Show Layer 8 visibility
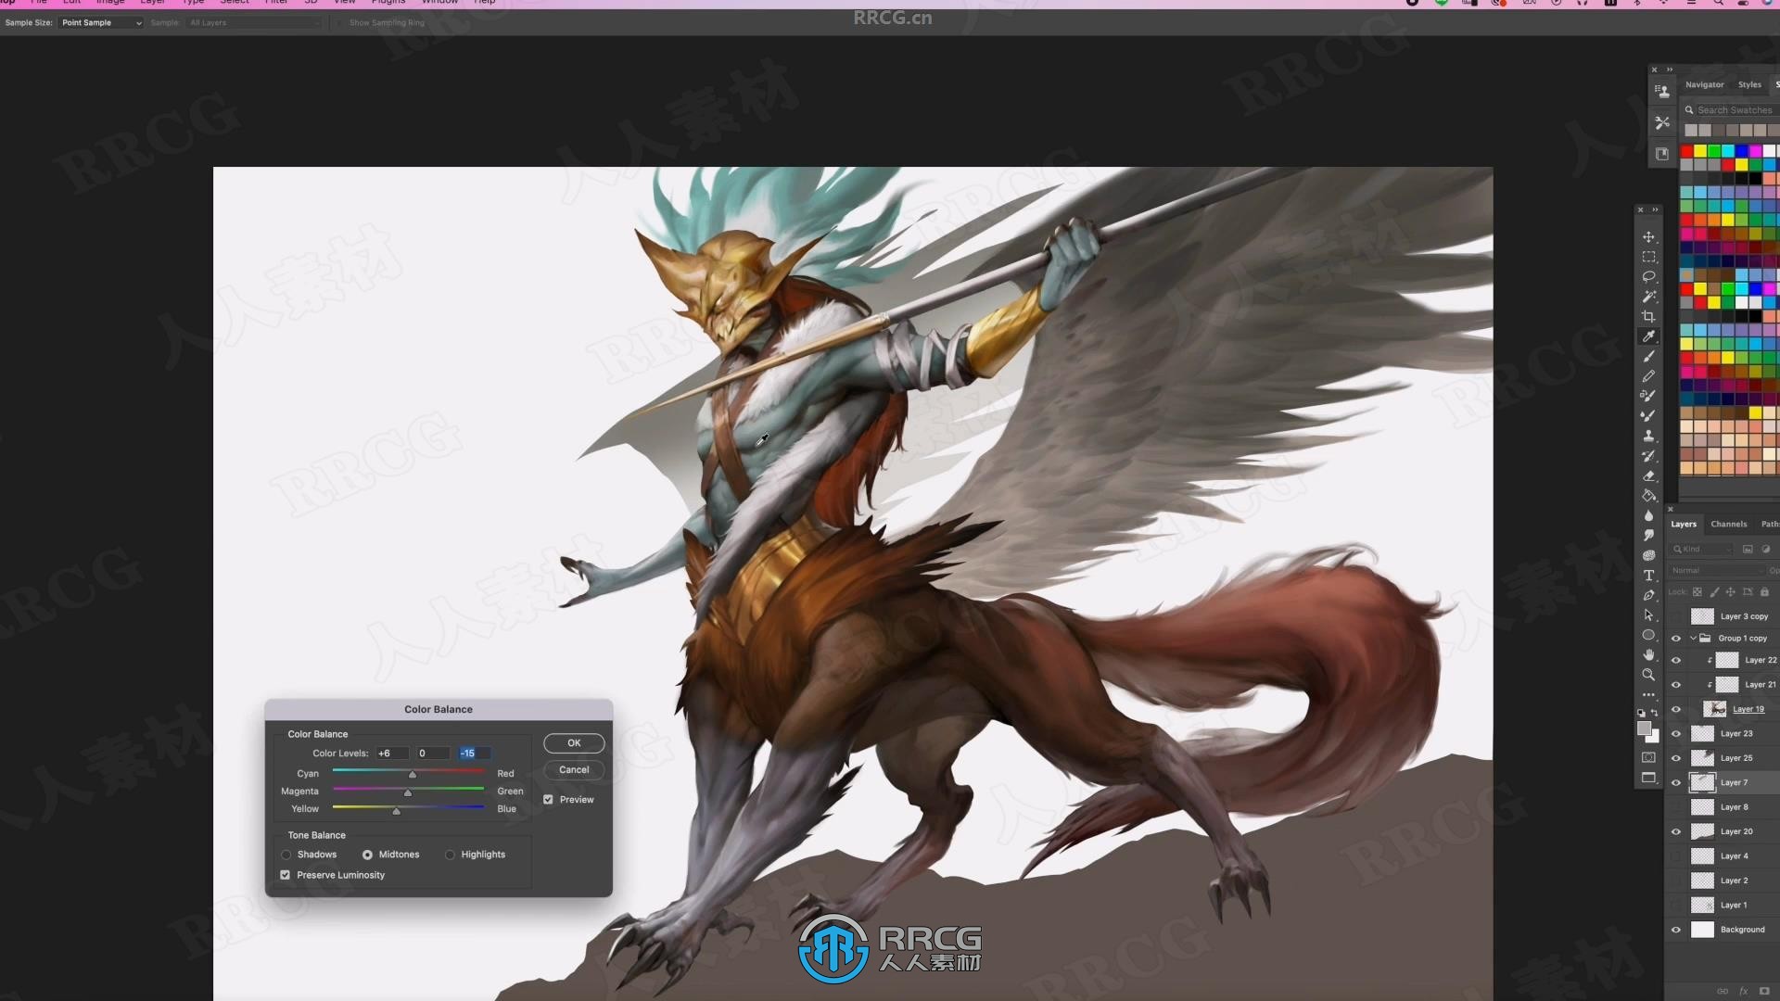This screenshot has height=1001, width=1780. pyautogui.click(x=1676, y=807)
